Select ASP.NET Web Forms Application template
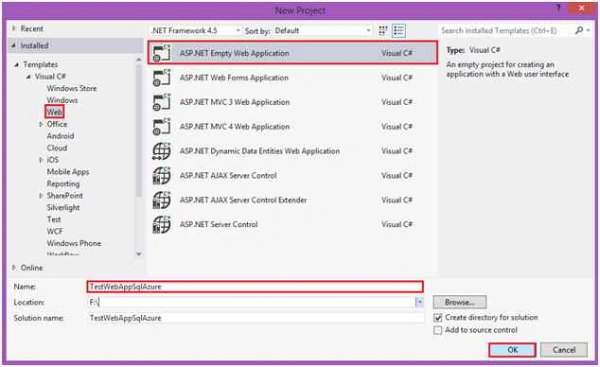Viewport: 600px width, 367px height. click(x=292, y=78)
